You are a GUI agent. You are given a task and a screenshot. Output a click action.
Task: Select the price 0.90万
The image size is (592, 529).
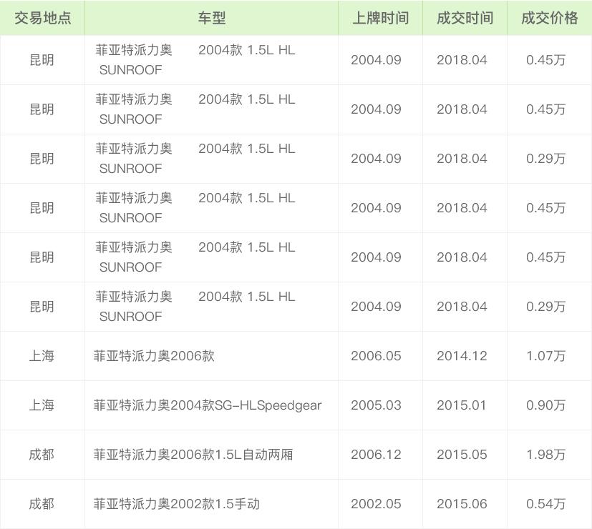point(546,405)
